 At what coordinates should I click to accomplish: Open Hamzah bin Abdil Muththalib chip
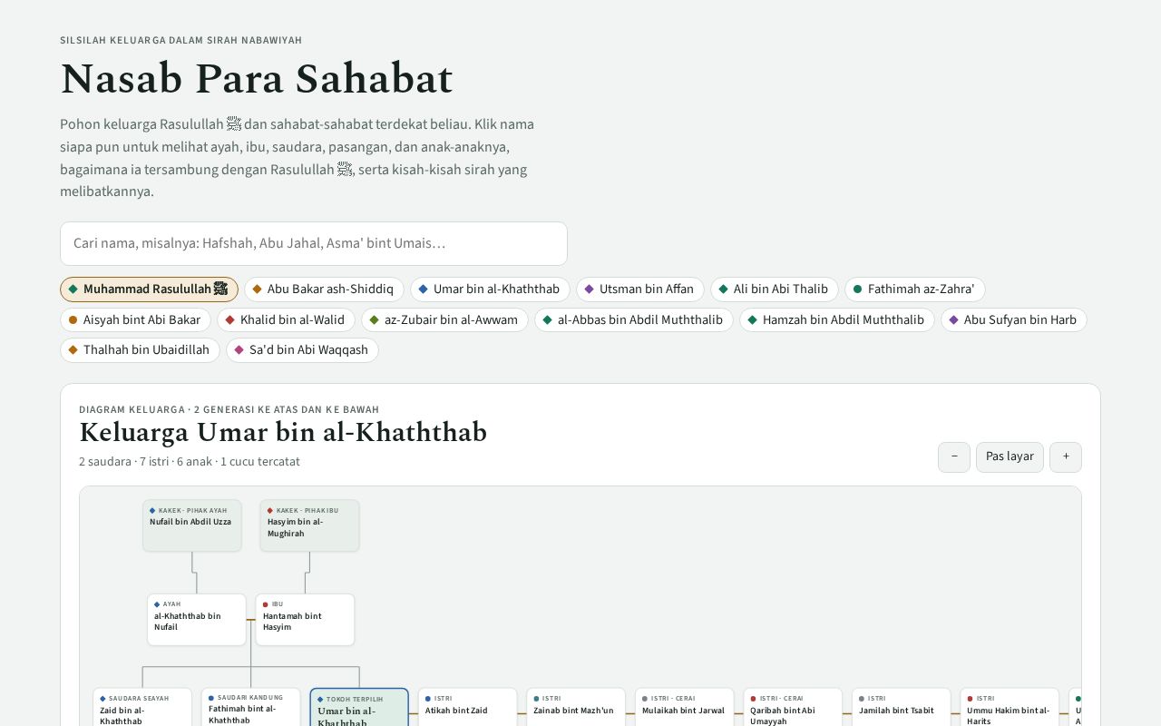pos(837,319)
